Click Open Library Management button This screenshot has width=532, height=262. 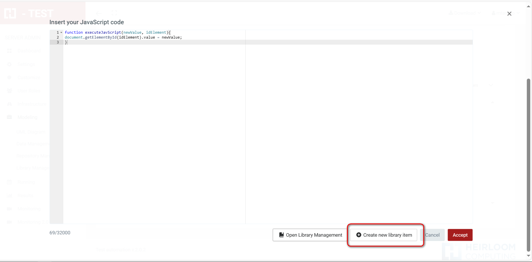pos(310,235)
